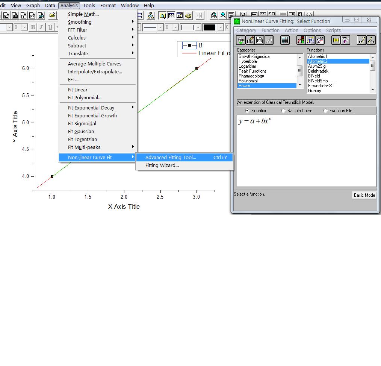
Task: Expand the Fit Multi-peaks submenu
Action: click(98, 147)
